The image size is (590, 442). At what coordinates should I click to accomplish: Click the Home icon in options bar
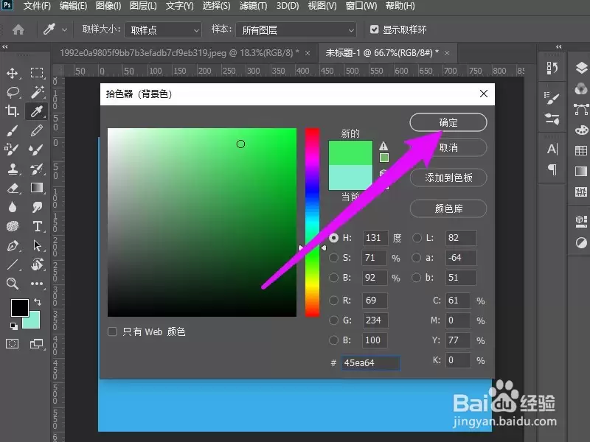pyautogui.click(x=18, y=29)
